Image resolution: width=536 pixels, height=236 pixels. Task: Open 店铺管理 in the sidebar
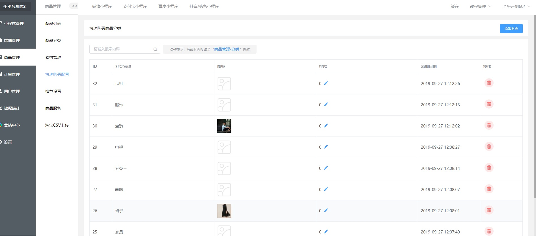(18, 40)
